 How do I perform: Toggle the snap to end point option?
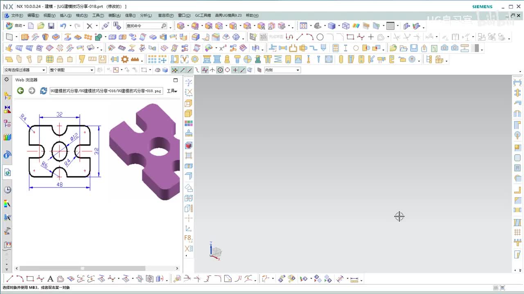pos(183,70)
